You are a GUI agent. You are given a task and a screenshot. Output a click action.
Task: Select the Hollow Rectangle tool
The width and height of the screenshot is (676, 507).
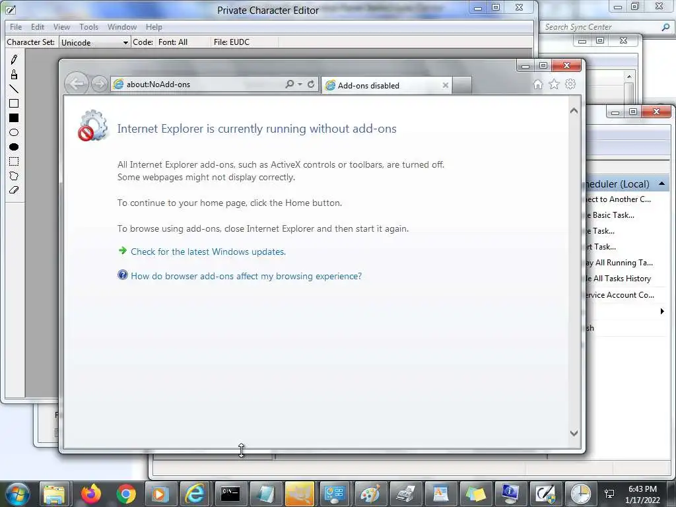click(14, 104)
